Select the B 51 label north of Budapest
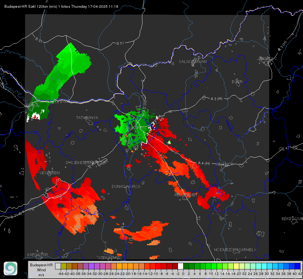 pyautogui.click(x=120, y=43)
